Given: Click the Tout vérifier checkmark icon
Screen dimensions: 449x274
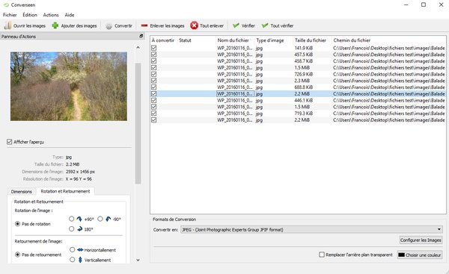Looking at the screenshot, I should pos(265,25).
